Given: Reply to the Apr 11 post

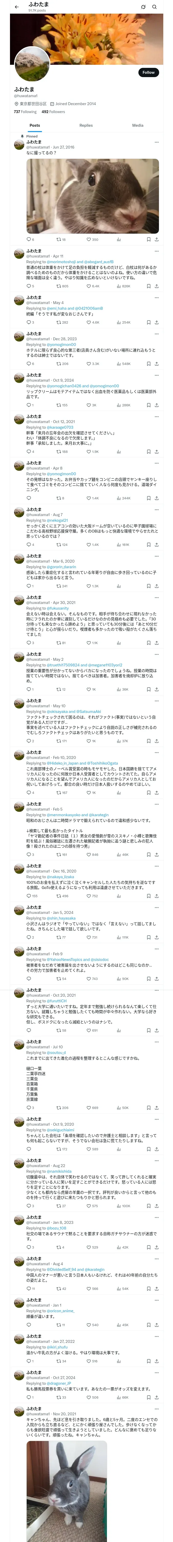Looking at the screenshot, I should click(28, 286).
